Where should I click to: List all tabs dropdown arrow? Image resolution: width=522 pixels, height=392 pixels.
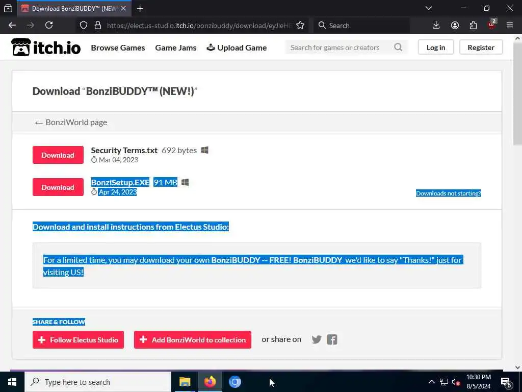click(x=429, y=8)
